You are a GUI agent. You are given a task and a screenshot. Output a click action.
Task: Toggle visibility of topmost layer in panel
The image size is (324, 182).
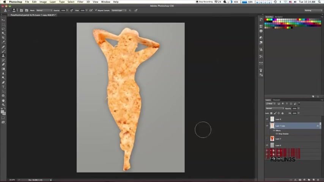(267, 119)
